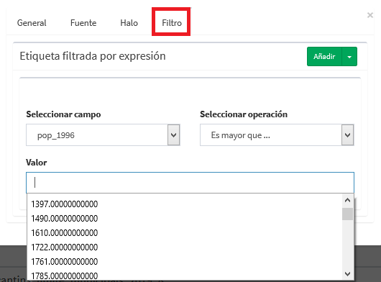
Task: Open the Seleccionar operación dropdown
Action: coord(277,135)
